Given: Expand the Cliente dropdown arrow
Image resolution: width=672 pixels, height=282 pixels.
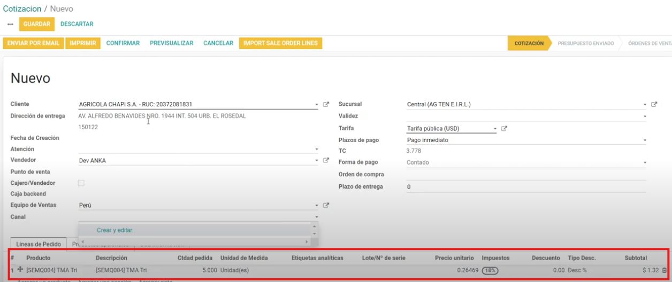Looking at the screenshot, I should click(316, 105).
